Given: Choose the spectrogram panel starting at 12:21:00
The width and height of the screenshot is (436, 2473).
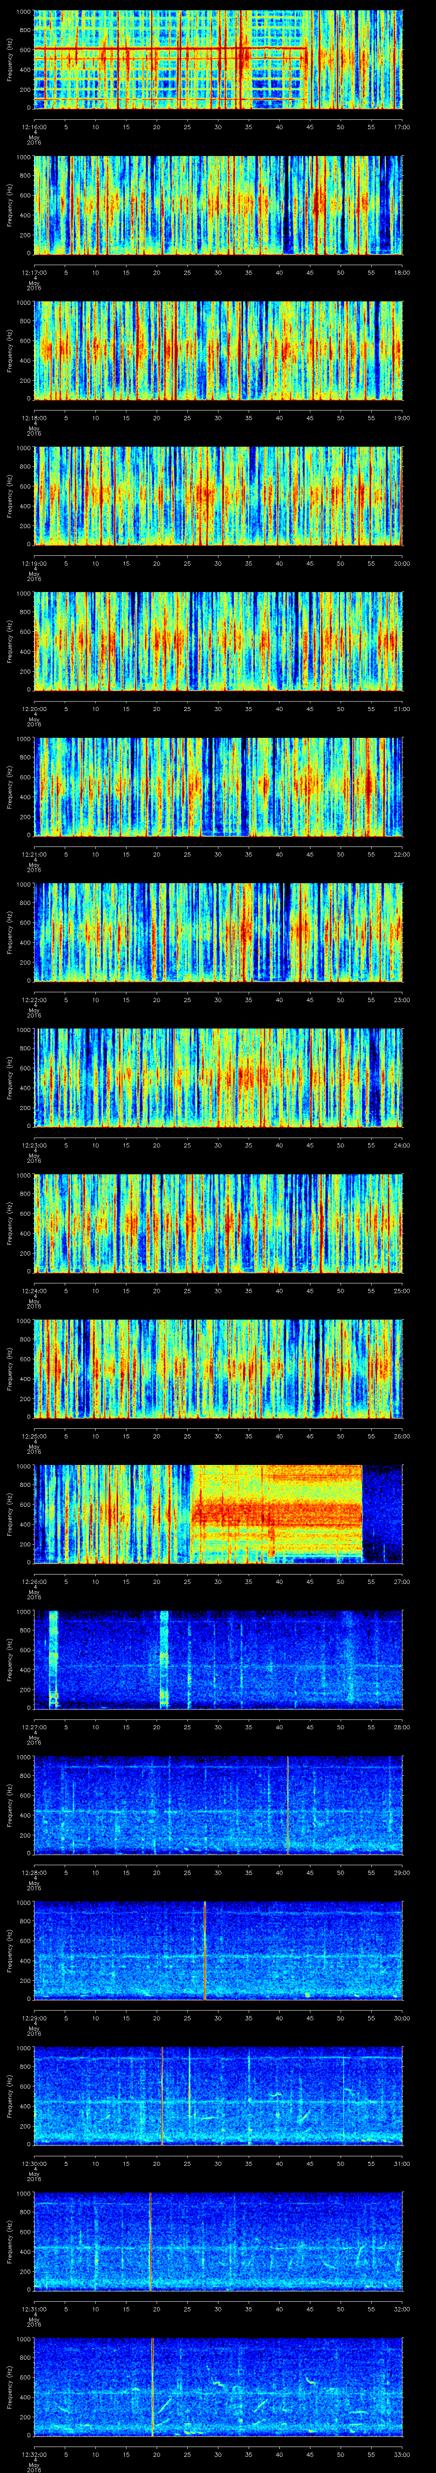Looking at the screenshot, I should coord(218,787).
